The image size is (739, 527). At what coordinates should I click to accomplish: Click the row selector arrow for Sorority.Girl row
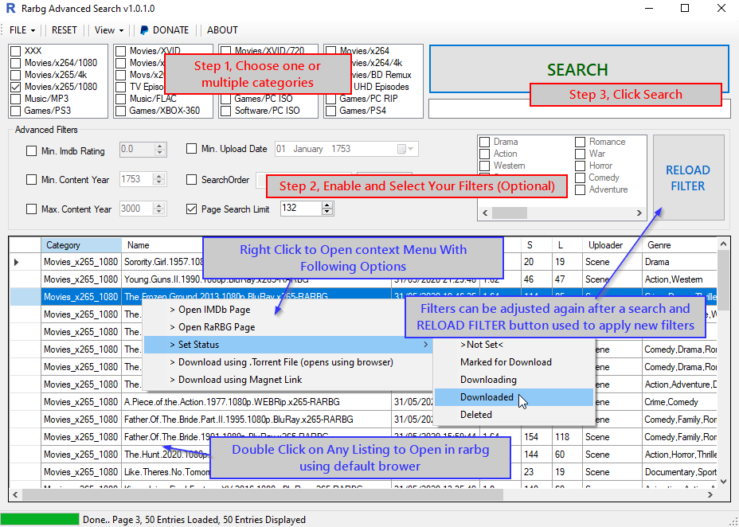(17, 262)
